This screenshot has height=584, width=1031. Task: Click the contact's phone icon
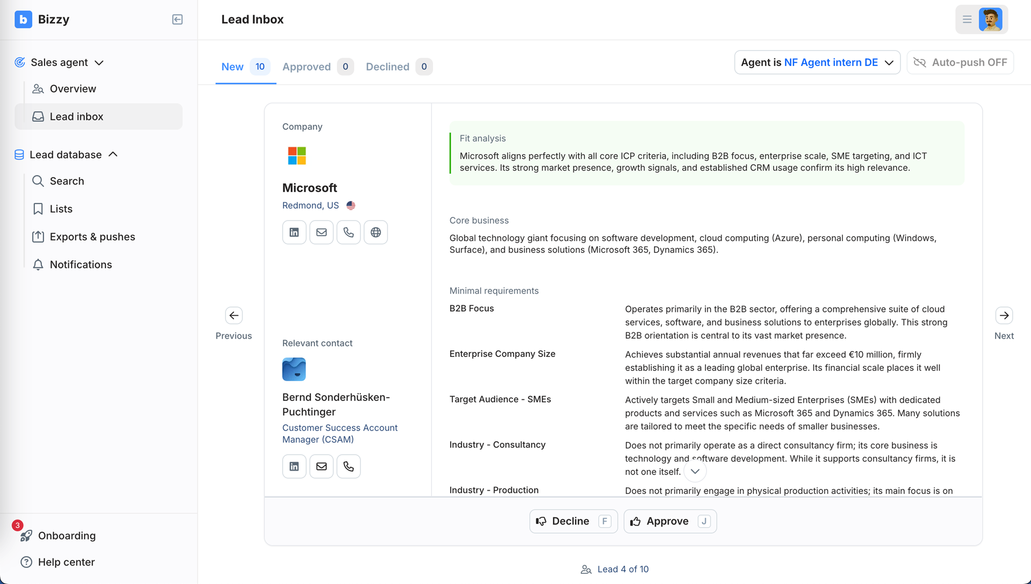click(349, 466)
